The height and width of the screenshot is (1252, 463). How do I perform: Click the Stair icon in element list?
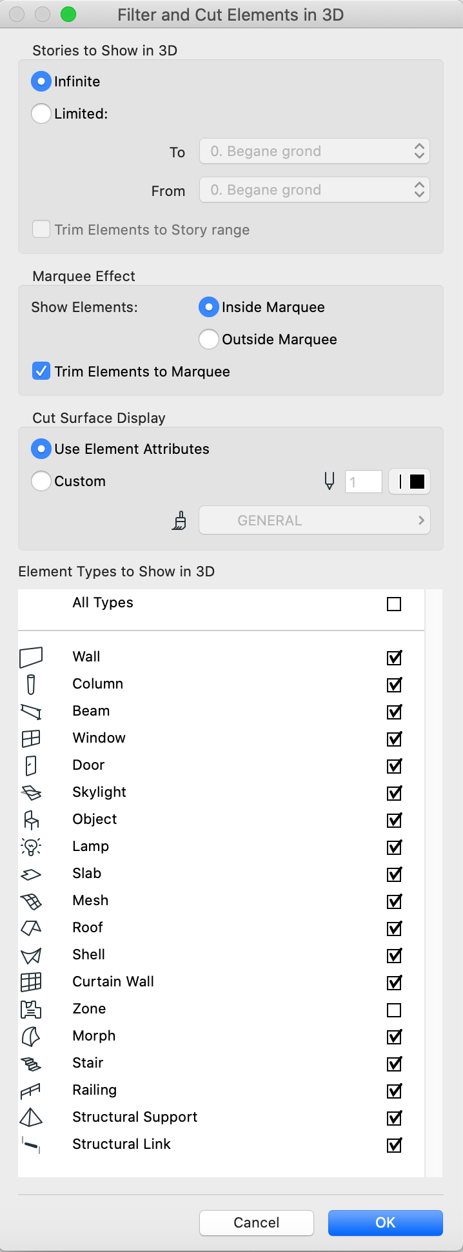tap(31, 1063)
